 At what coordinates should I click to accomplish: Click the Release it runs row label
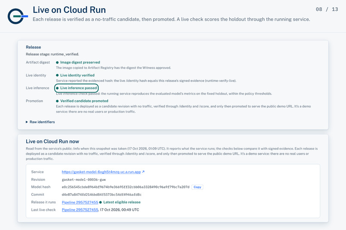43,202
